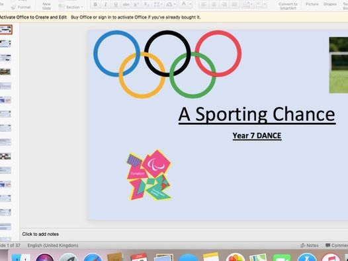Toggle Italic formatting in the ribbon
The height and width of the screenshot is (261, 348).
(x=106, y=5)
